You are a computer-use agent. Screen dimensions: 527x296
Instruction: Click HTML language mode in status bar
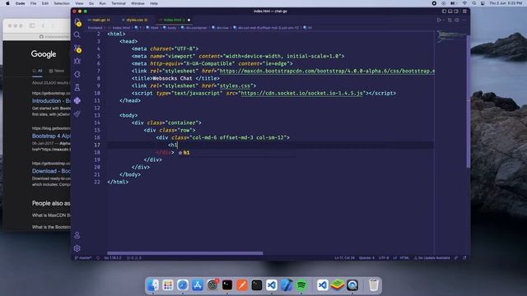(x=404, y=258)
